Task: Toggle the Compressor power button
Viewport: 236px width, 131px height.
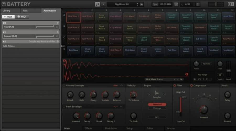Action: (x=191, y=86)
